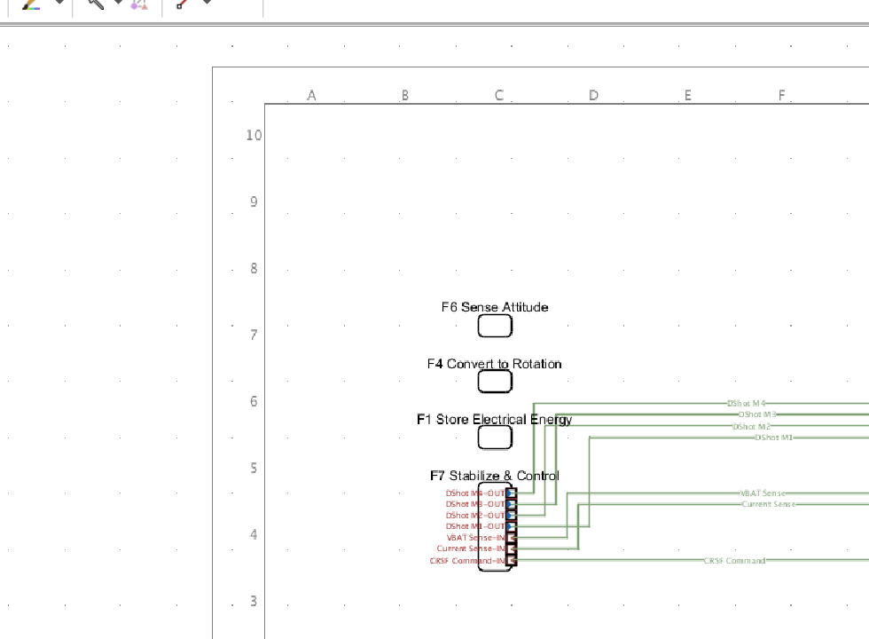This screenshot has width=869, height=639.
Task: Select the 'DShot M3' wire label
Action: coord(757,414)
